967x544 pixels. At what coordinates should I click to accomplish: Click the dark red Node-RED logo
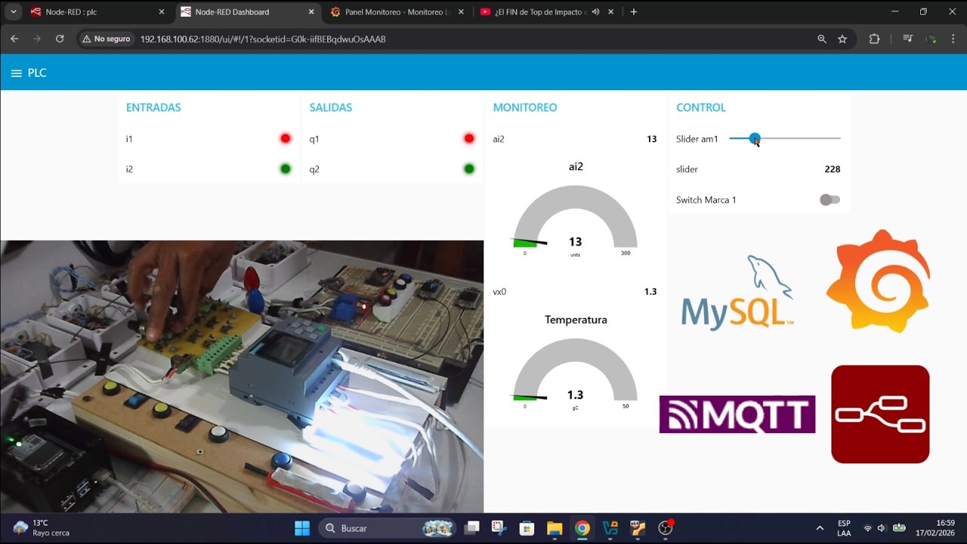(880, 414)
